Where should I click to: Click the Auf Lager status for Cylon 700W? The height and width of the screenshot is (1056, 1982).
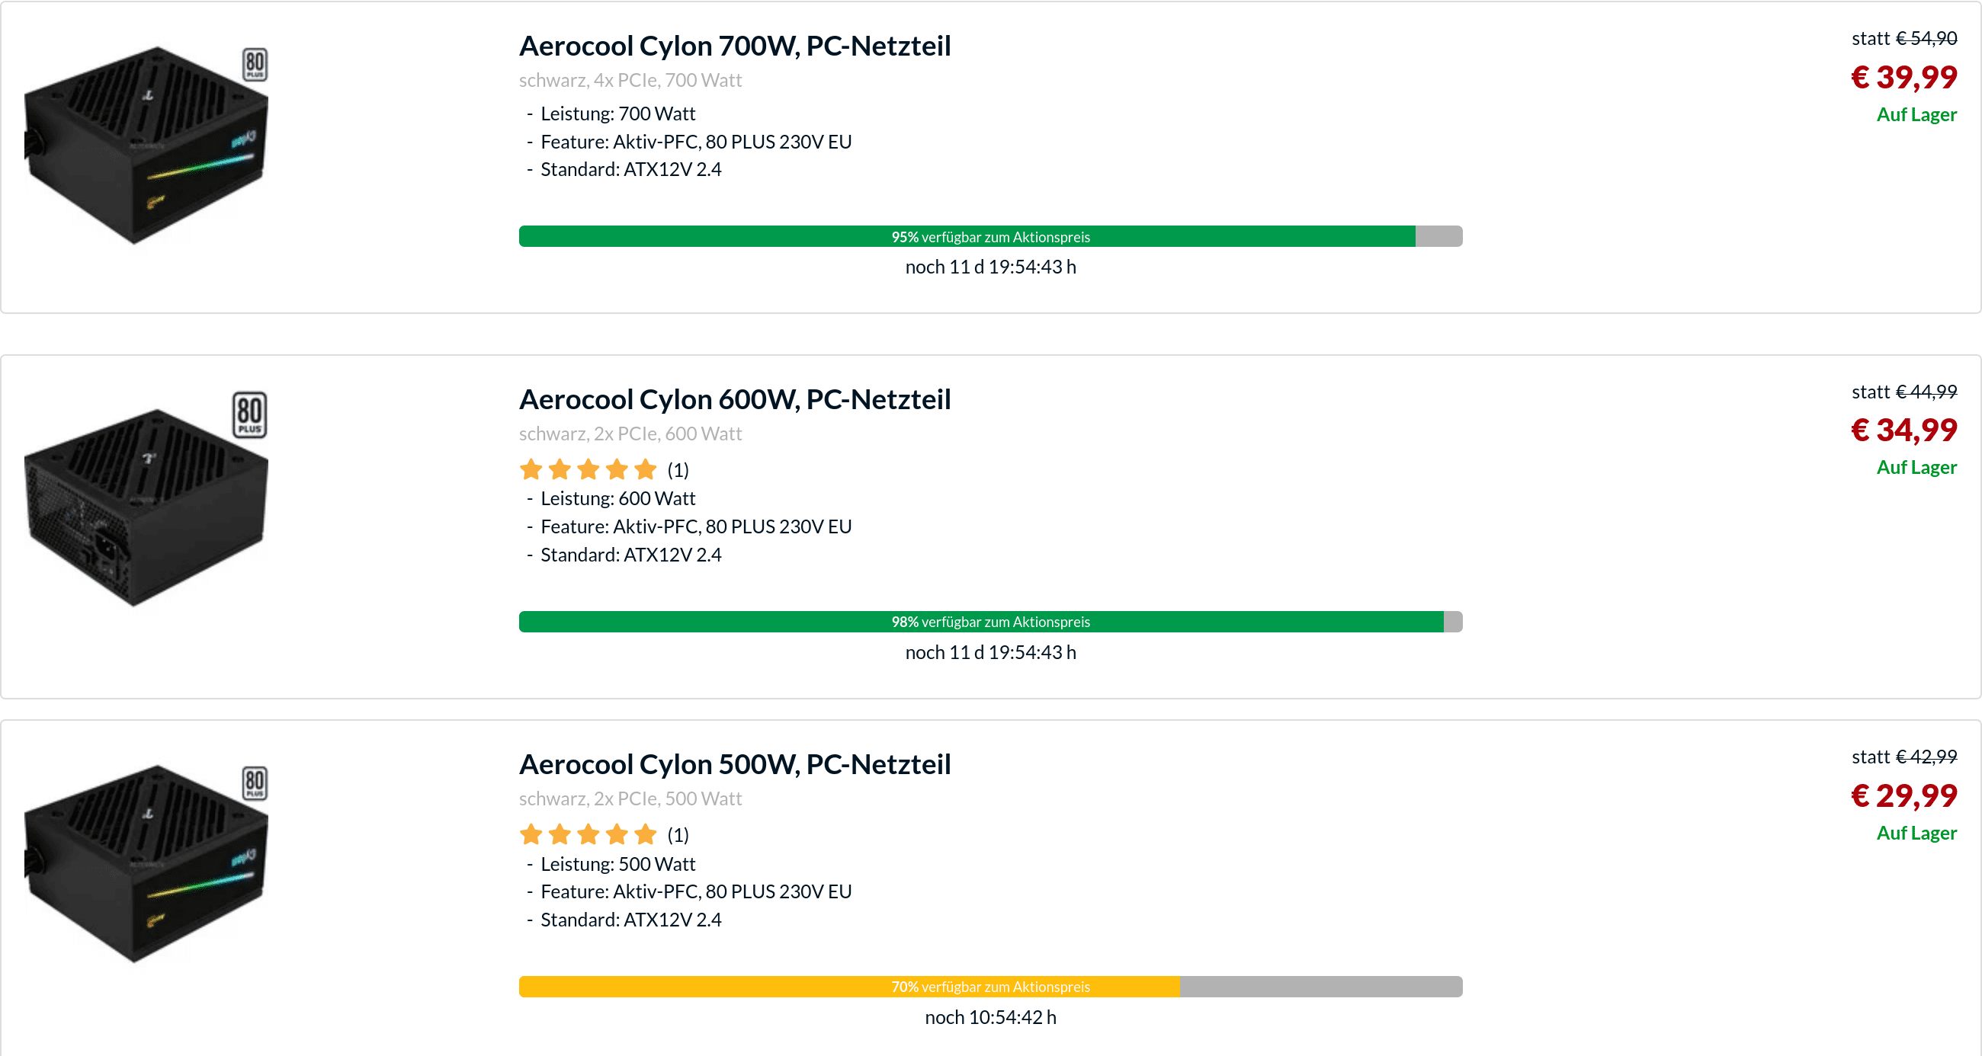pyautogui.click(x=1916, y=114)
